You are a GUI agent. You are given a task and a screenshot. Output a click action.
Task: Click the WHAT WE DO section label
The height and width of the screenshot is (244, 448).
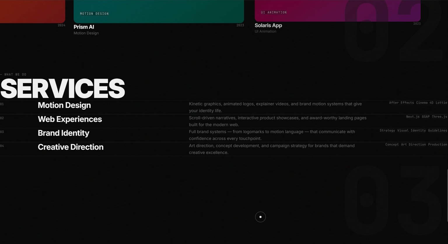(x=13, y=75)
